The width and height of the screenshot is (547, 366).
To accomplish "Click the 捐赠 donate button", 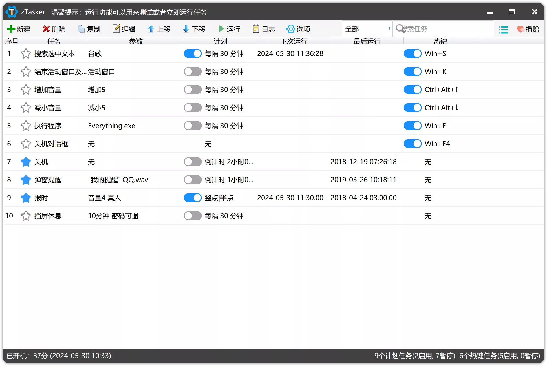I will pyautogui.click(x=528, y=29).
